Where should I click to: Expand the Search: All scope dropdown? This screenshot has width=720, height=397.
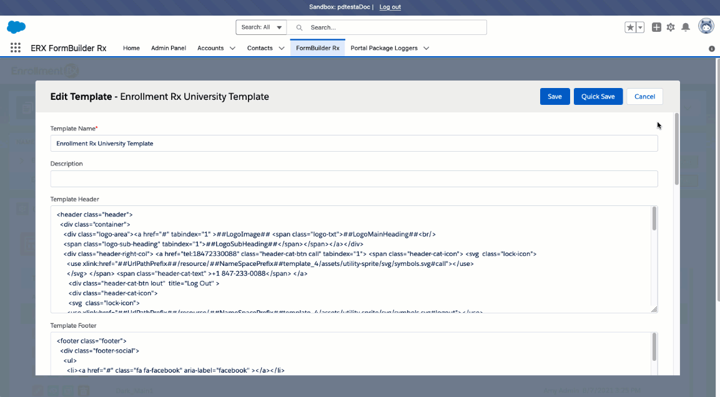pos(261,27)
